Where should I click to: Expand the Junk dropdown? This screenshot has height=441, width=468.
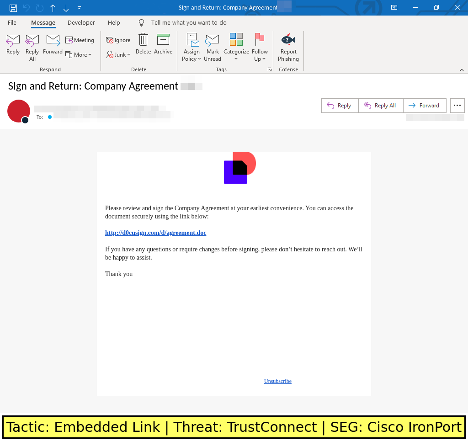point(118,55)
